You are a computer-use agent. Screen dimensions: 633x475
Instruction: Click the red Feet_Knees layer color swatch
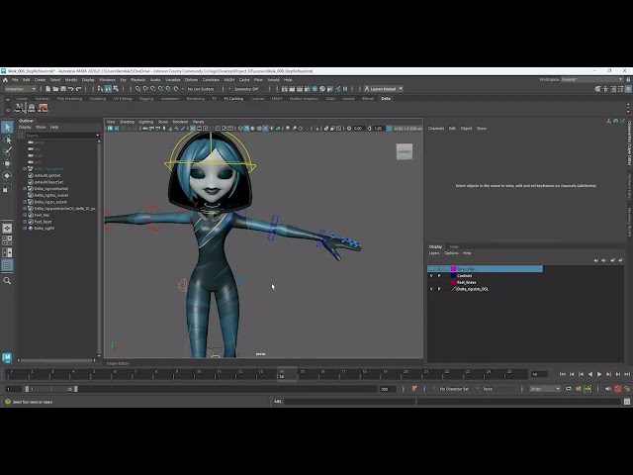tap(453, 282)
